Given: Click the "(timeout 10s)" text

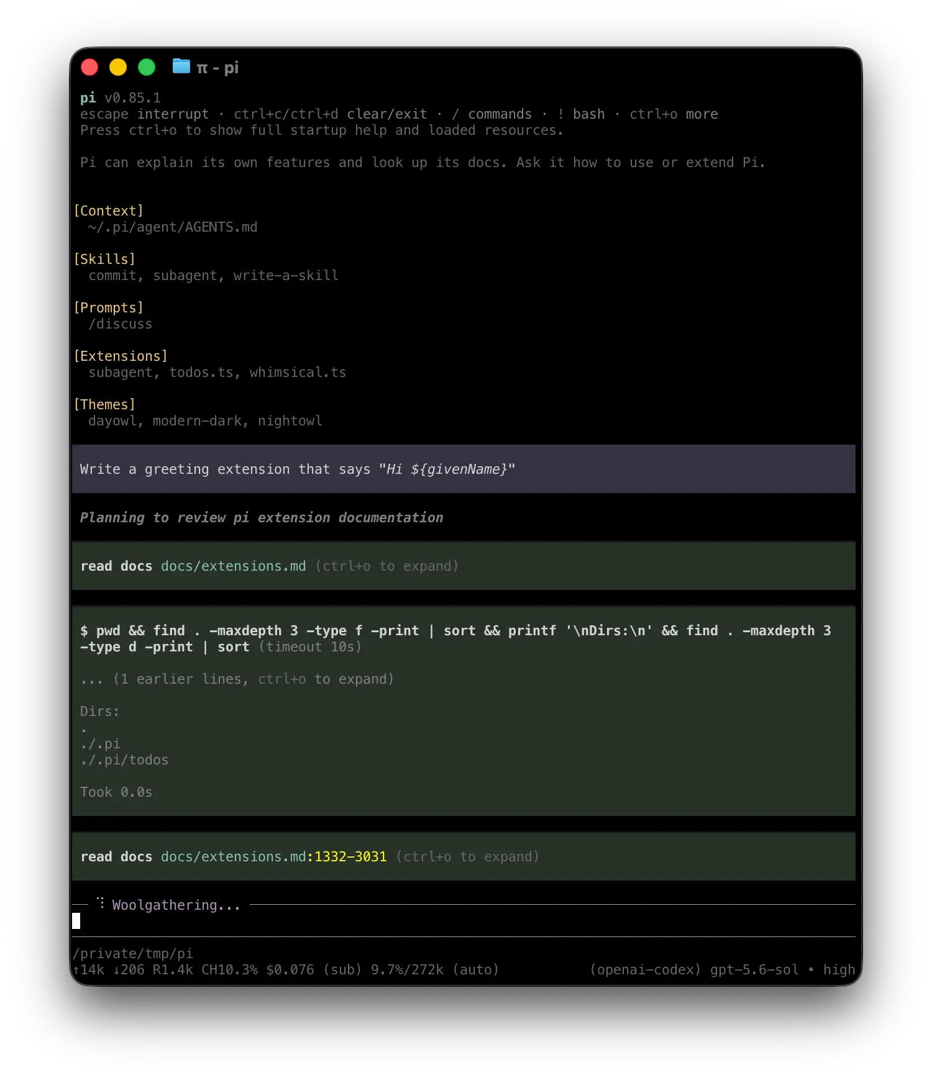Looking at the screenshot, I should 310,647.
